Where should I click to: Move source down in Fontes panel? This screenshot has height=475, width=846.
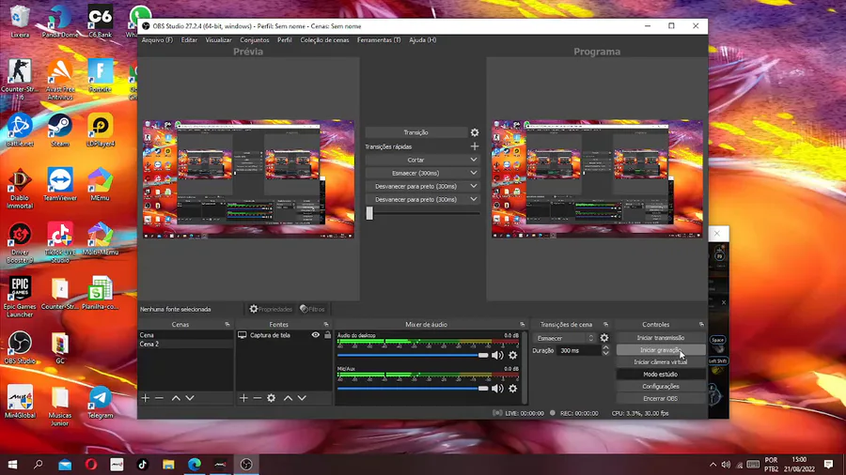click(302, 398)
